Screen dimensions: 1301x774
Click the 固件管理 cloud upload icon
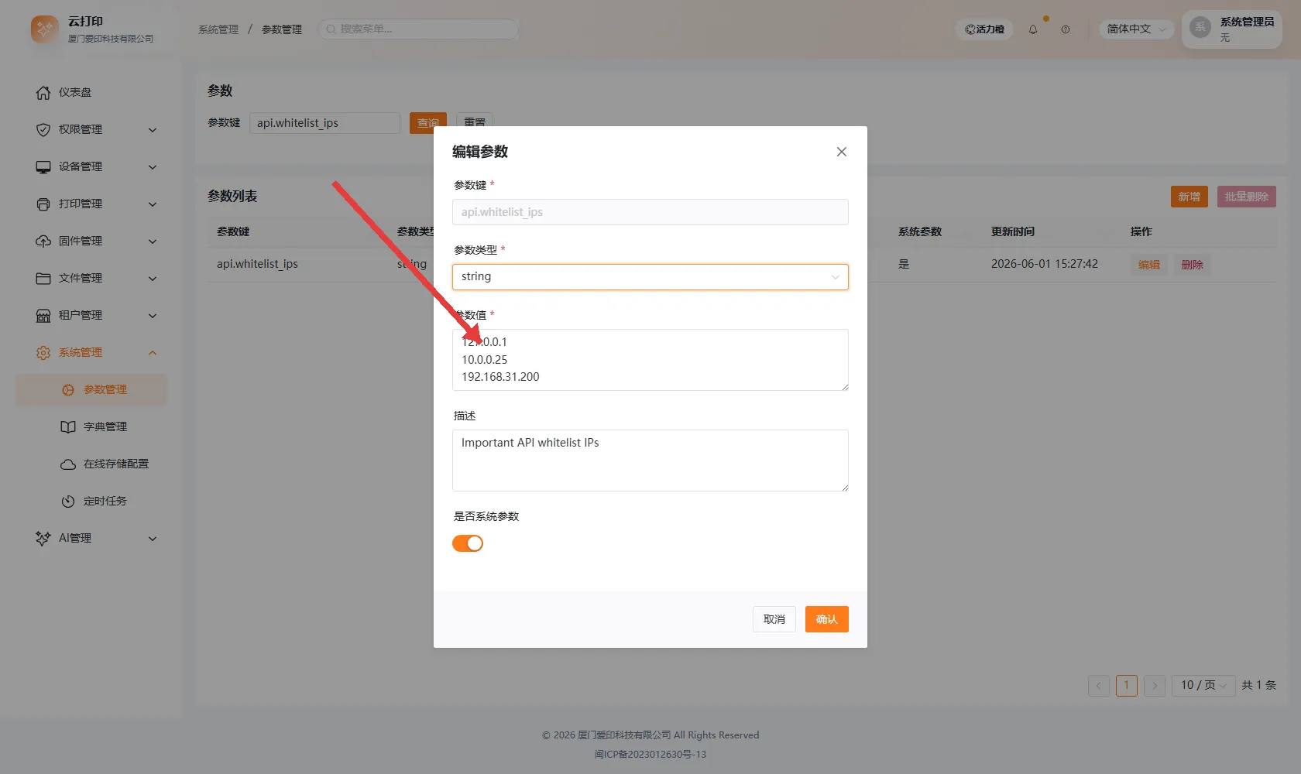point(43,241)
